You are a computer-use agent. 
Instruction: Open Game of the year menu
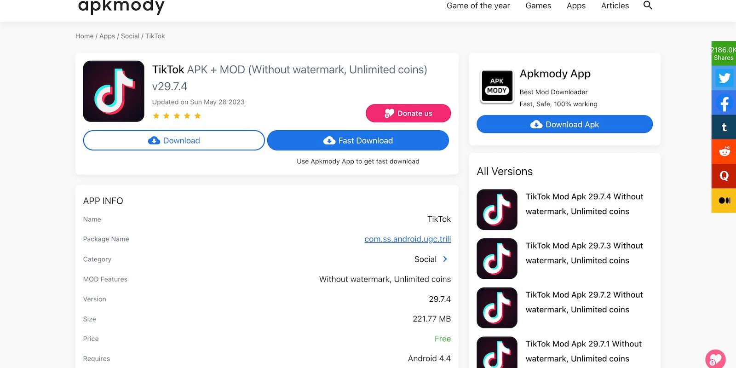(478, 6)
